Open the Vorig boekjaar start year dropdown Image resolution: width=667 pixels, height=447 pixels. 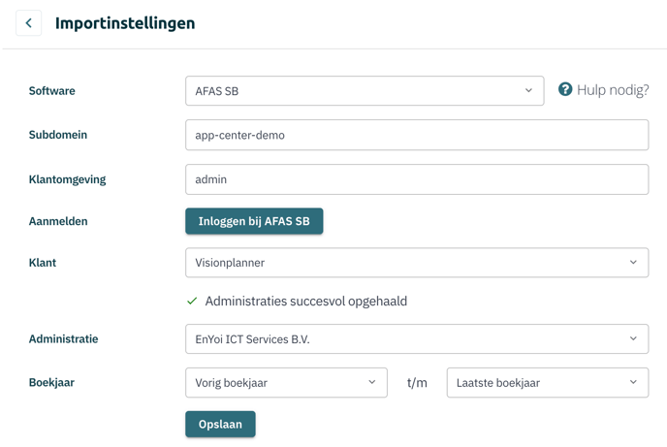286,383
